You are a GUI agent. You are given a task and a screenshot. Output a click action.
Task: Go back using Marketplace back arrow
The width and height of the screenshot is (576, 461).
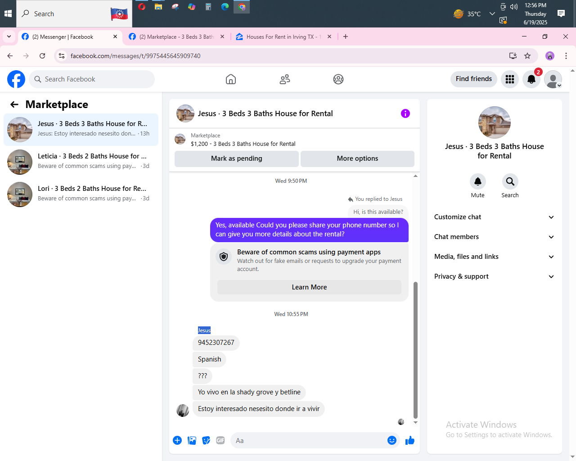pyautogui.click(x=14, y=104)
